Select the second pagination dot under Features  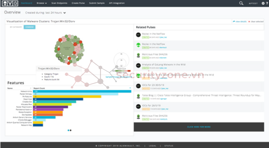(x=71, y=130)
